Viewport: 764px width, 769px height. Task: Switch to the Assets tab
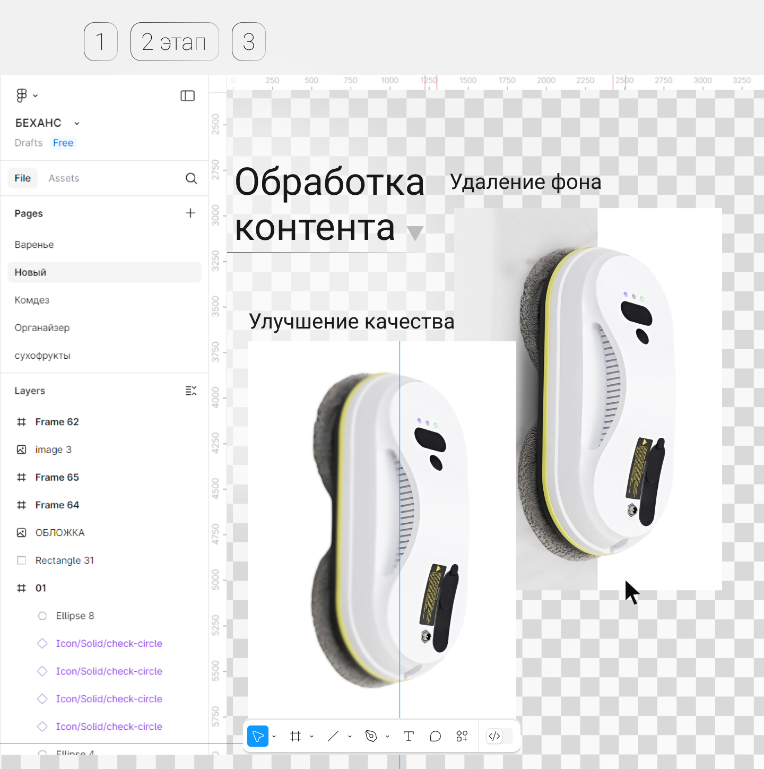(x=64, y=178)
